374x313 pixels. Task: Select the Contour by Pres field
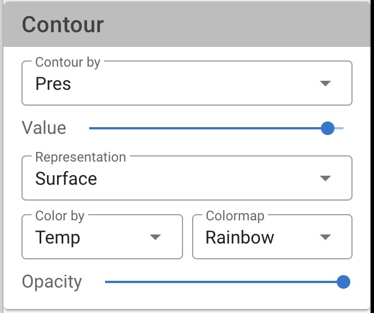coord(187,83)
